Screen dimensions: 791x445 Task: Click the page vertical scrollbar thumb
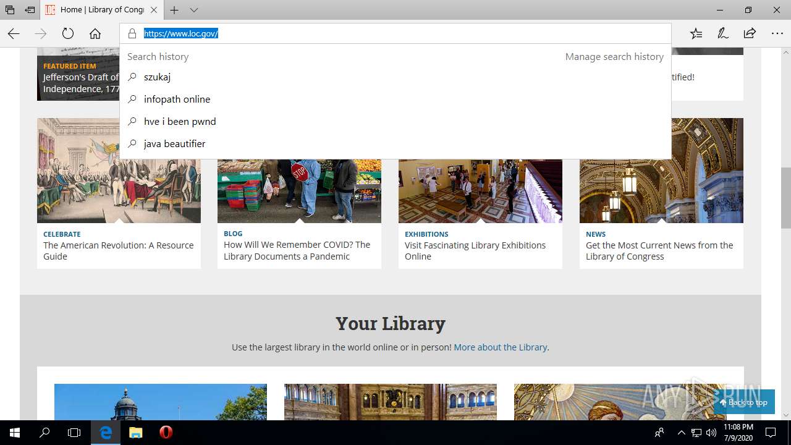coord(785,197)
